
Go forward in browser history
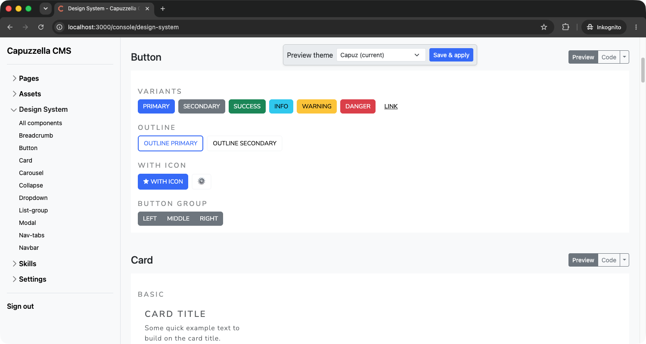click(25, 27)
